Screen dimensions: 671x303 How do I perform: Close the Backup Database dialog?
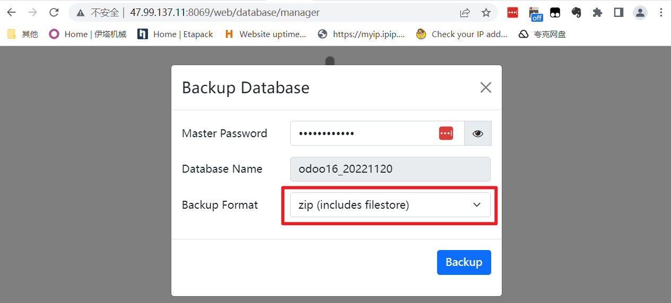pos(485,88)
